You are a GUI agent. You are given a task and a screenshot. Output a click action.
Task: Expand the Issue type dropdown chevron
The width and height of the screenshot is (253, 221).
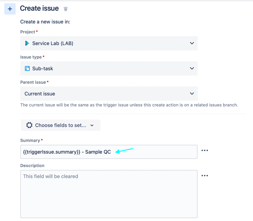click(x=192, y=68)
